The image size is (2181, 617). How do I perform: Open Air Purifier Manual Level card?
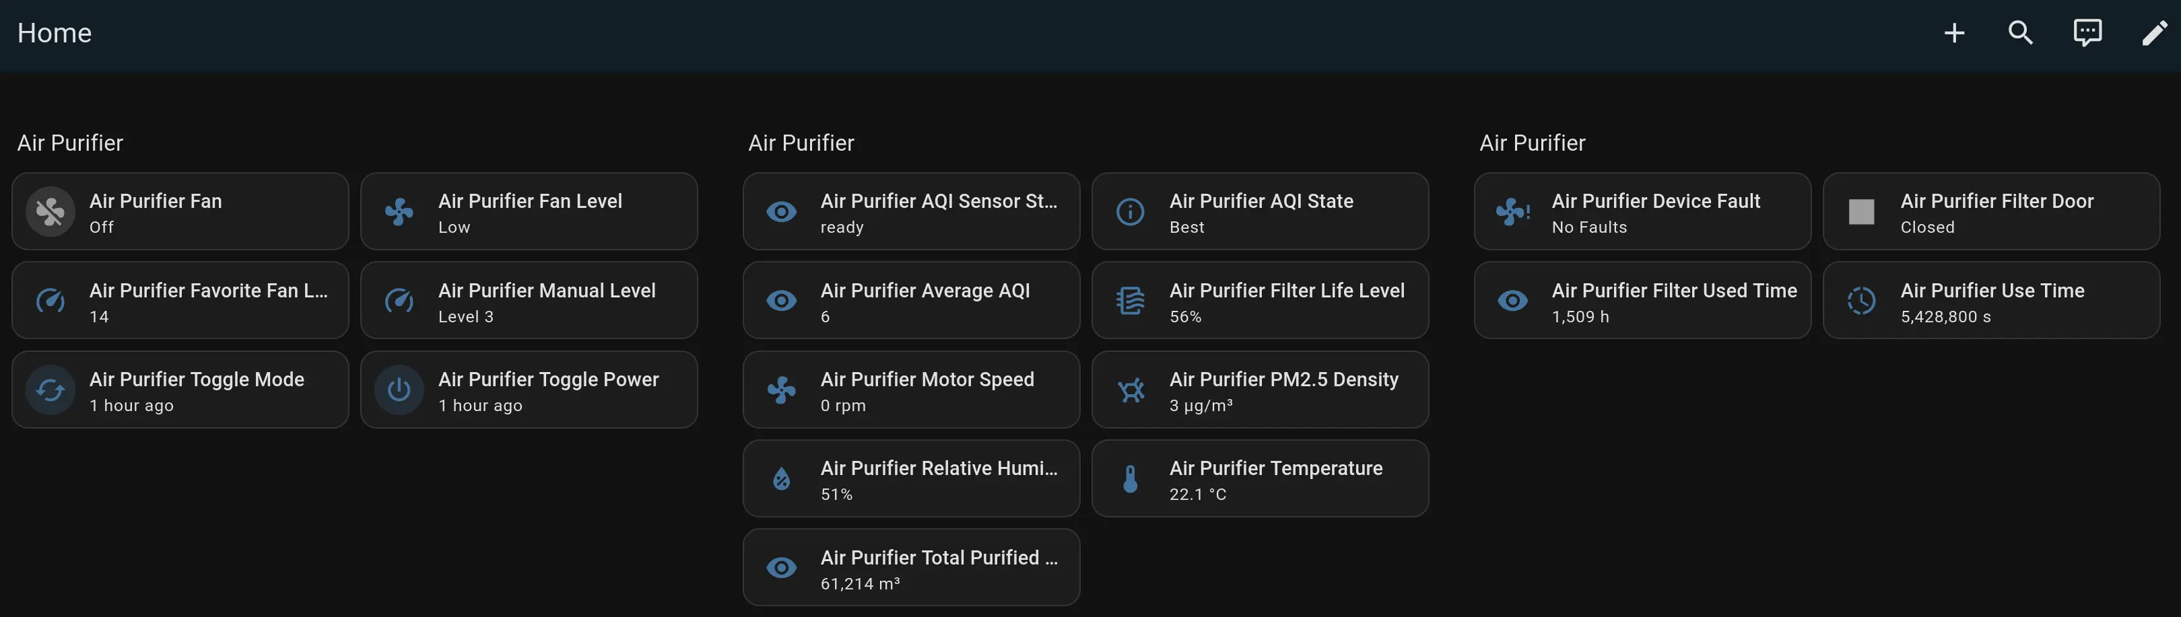pyautogui.click(x=529, y=301)
